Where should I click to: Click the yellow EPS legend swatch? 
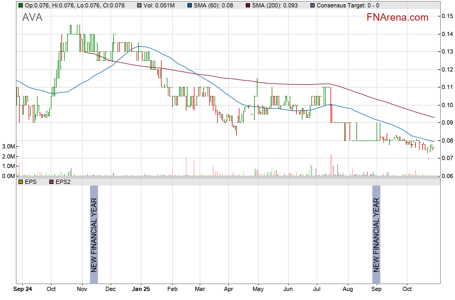(21, 181)
